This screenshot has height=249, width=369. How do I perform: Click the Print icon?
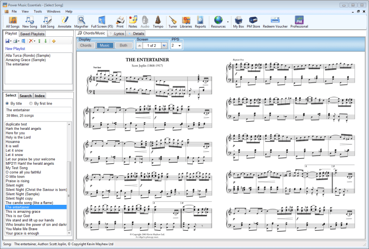click(120, 21)
